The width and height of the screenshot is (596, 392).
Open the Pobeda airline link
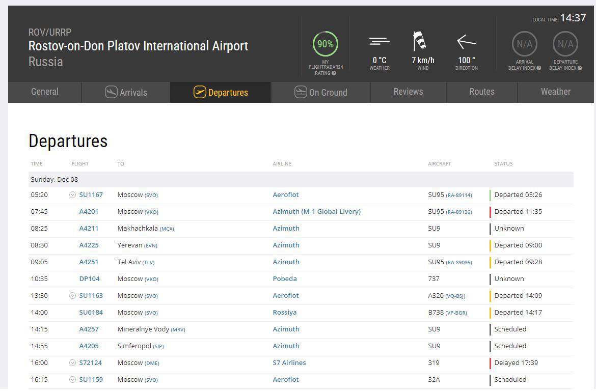(x=285, y=279)
